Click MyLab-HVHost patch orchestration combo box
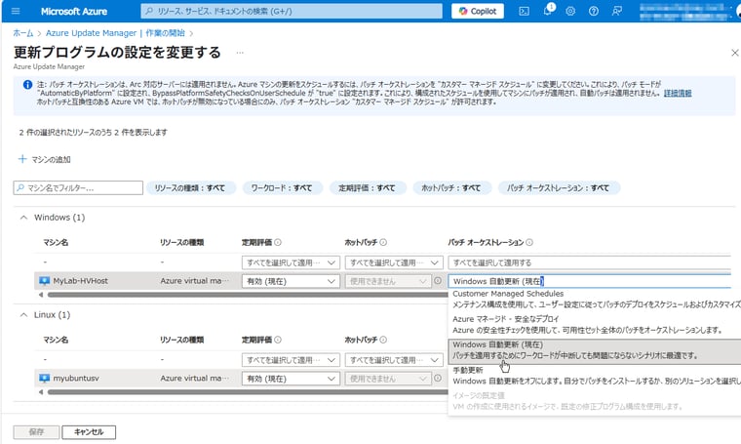Viewport: 741px width, 444px height. click(x=589, y=281)
